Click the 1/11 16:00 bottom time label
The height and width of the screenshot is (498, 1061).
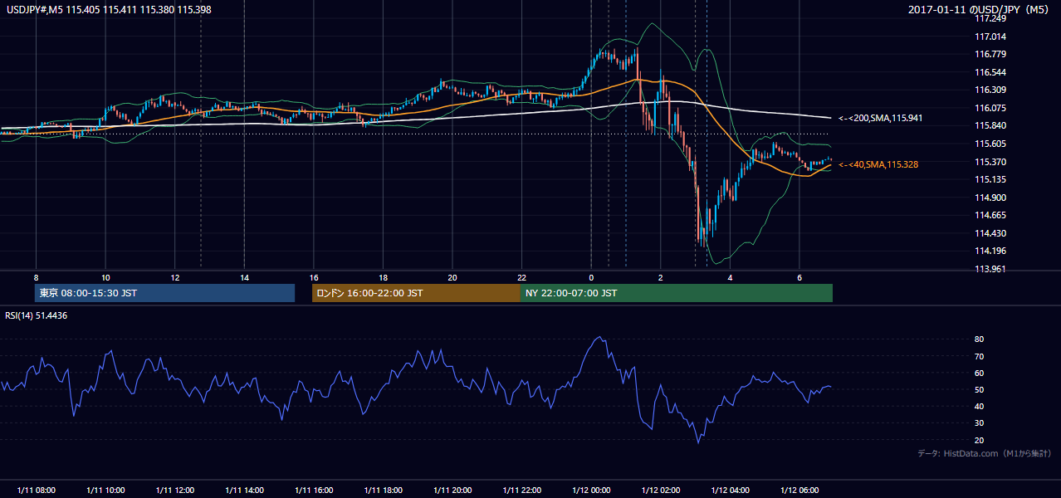[x=314, y=490]
